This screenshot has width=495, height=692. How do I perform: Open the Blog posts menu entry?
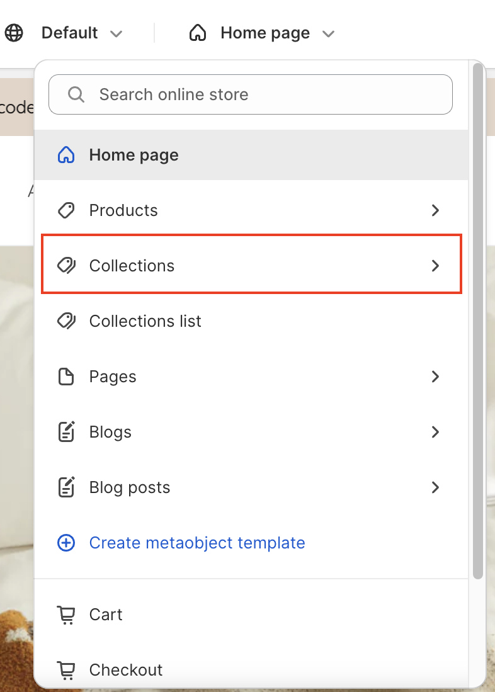tap(251, 487)
